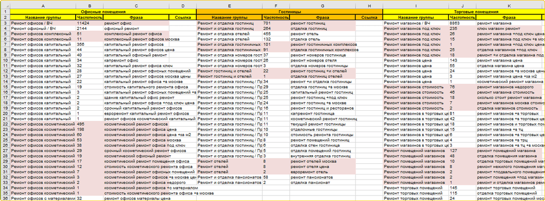Click the 'Офисные помещения' merged heading
This screenshot has width=545, height=201.
tap(103, 12)
